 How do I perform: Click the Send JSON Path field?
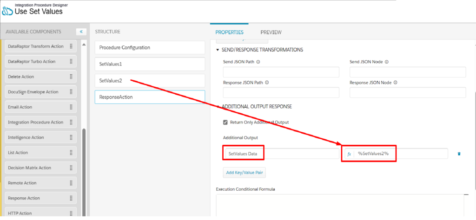click(281, 72)
